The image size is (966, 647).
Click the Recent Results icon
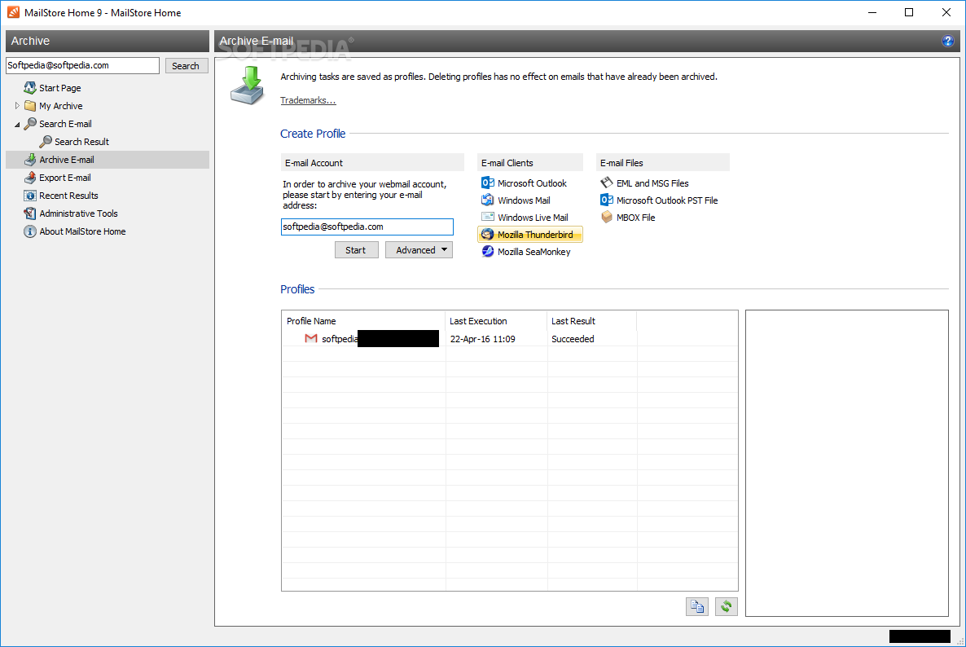coord(29,196)
